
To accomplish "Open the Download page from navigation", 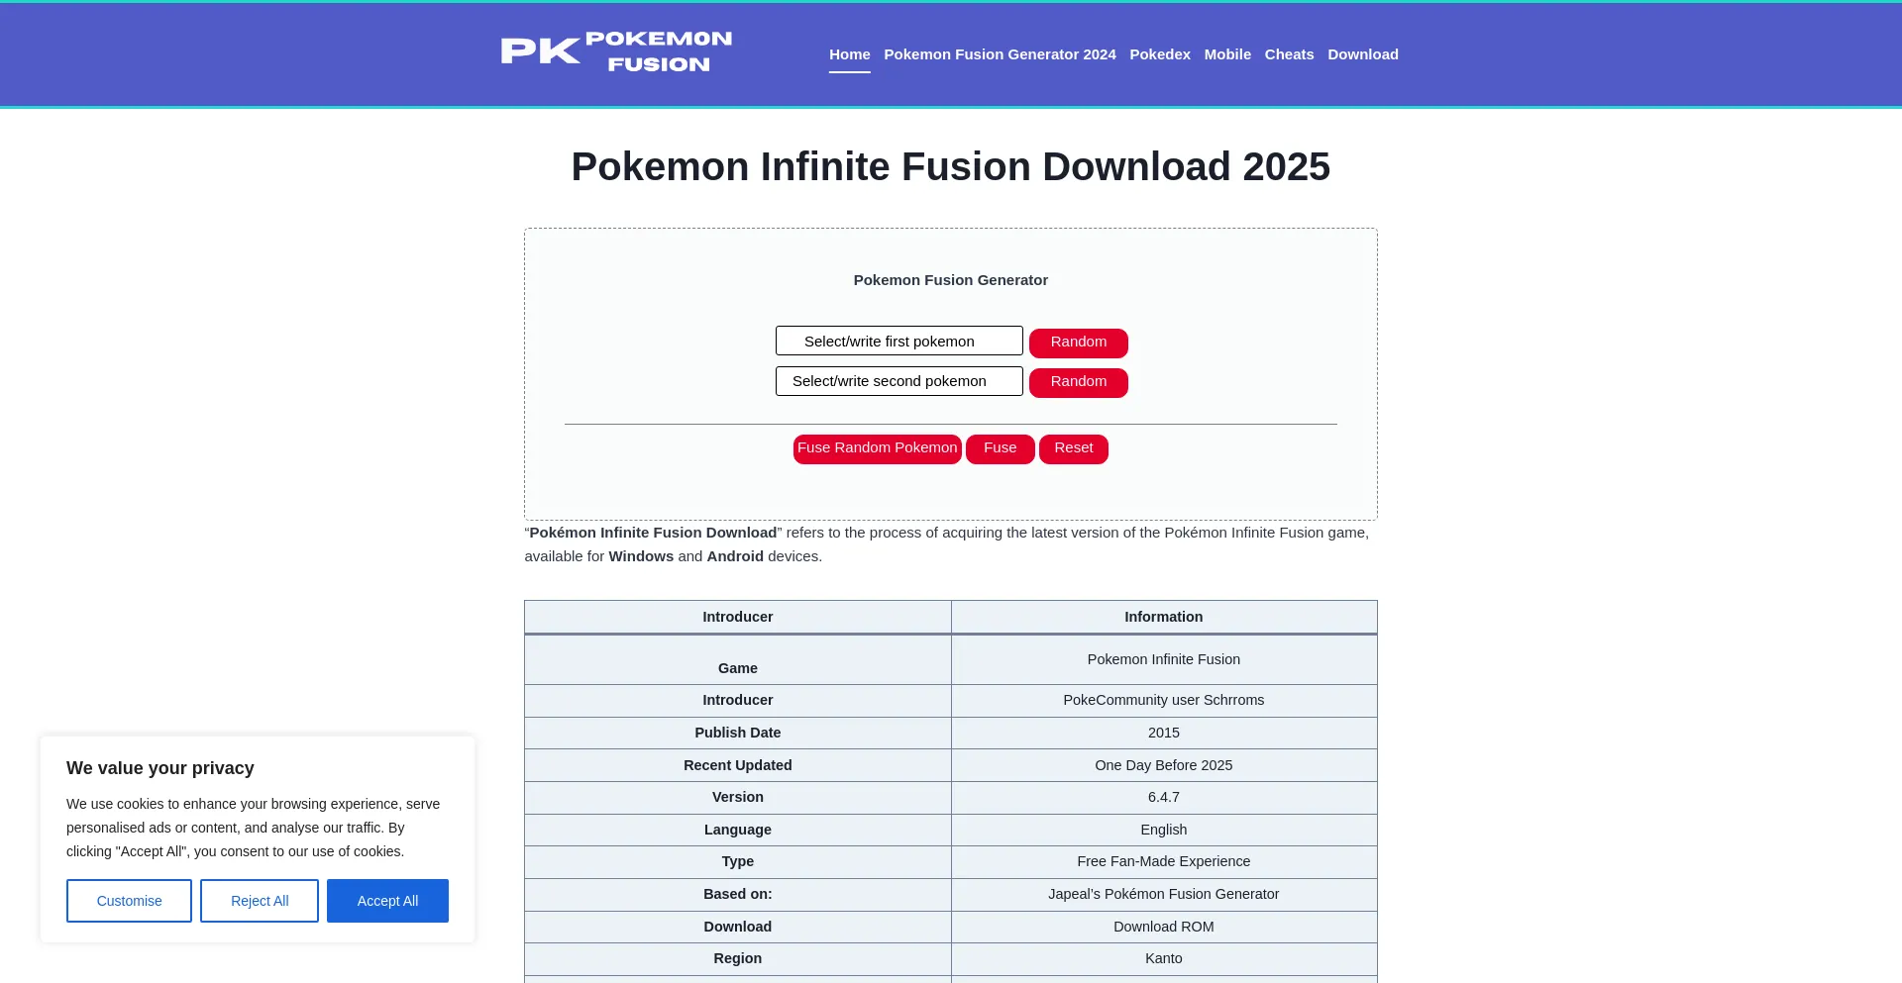I will (x=1363, y=54).
